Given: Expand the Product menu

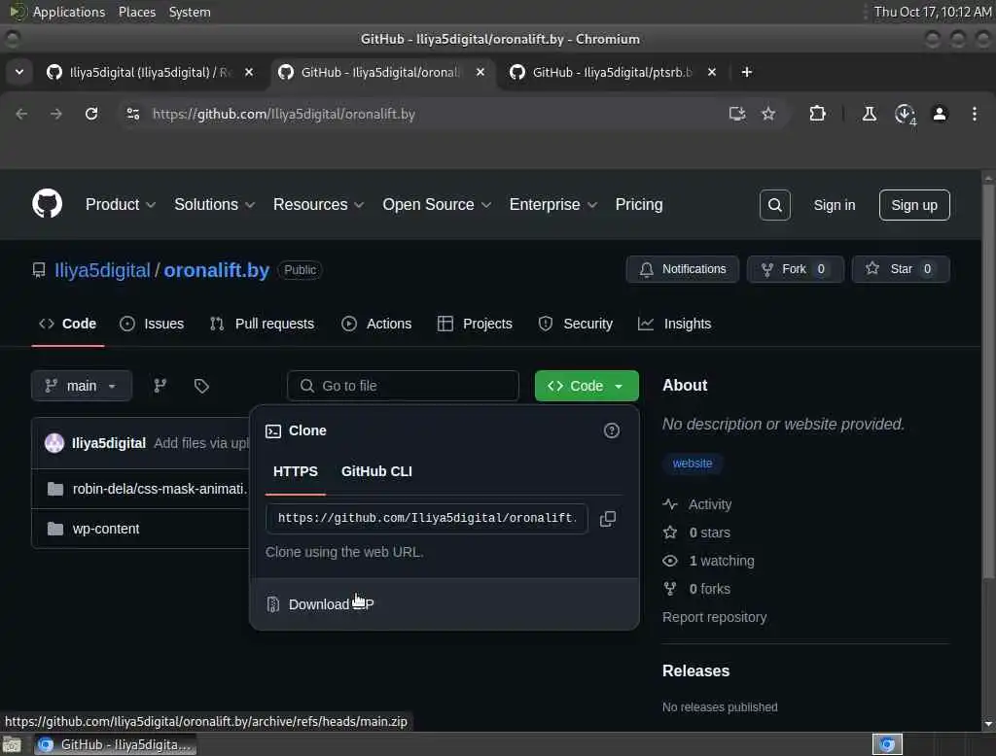Looking at the screenshot, I should [120, 204].
